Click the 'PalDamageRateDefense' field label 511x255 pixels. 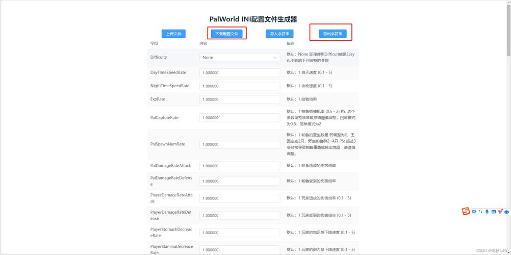[171, 181]
